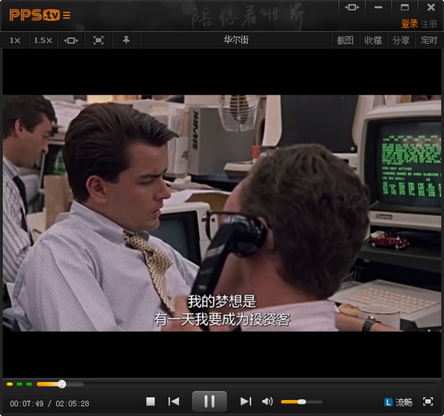Skip to the next video
The height and width of the screenshot is (416, 444).
[246, 401]
